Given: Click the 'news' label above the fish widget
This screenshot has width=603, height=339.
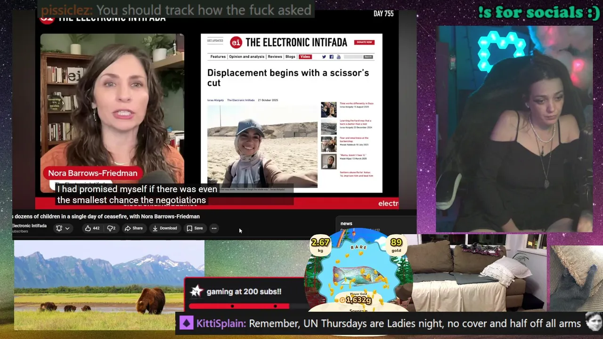Looking at the screenshot, I should click(346, 224).
